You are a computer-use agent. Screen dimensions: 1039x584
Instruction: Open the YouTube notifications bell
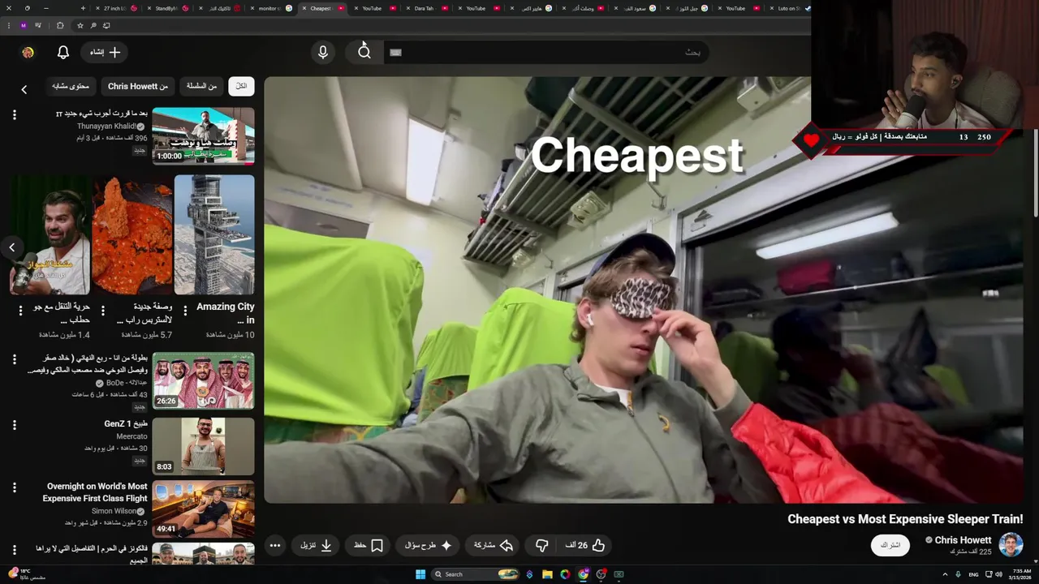click(63, 52)
